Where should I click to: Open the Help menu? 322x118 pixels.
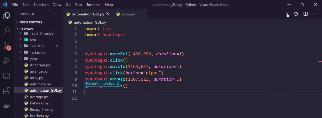109,5
